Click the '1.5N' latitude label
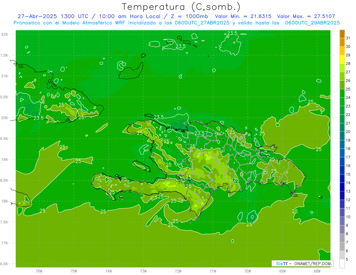Image resolution: width=356 pixels, height=275 pixels. click(x=4, y=55)
